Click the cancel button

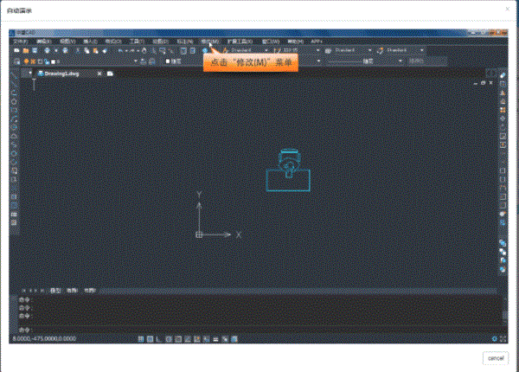496,358
